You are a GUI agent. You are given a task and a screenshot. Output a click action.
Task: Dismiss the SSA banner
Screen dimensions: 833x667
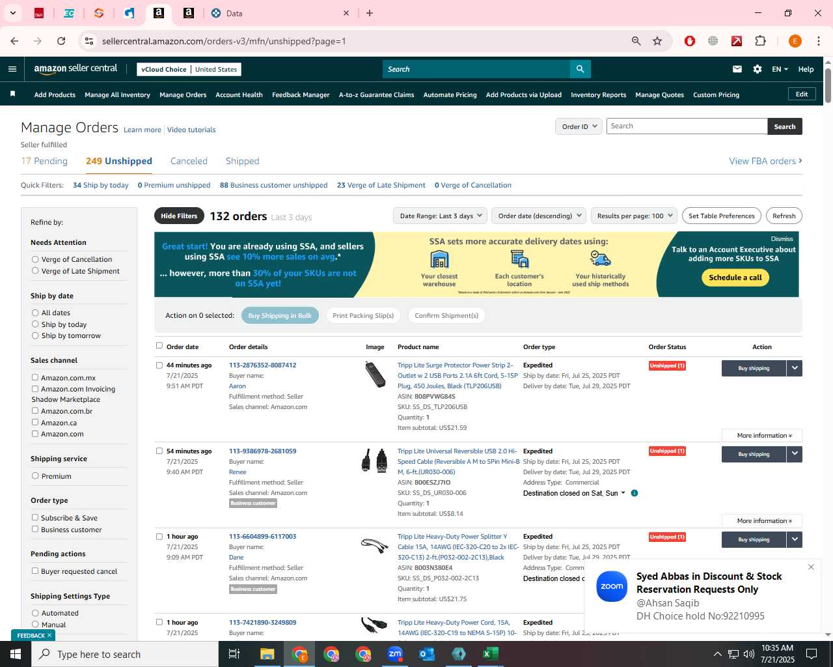(x=782, y=239)
